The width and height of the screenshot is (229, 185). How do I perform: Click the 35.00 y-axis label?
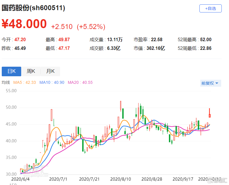coord(11,157)
